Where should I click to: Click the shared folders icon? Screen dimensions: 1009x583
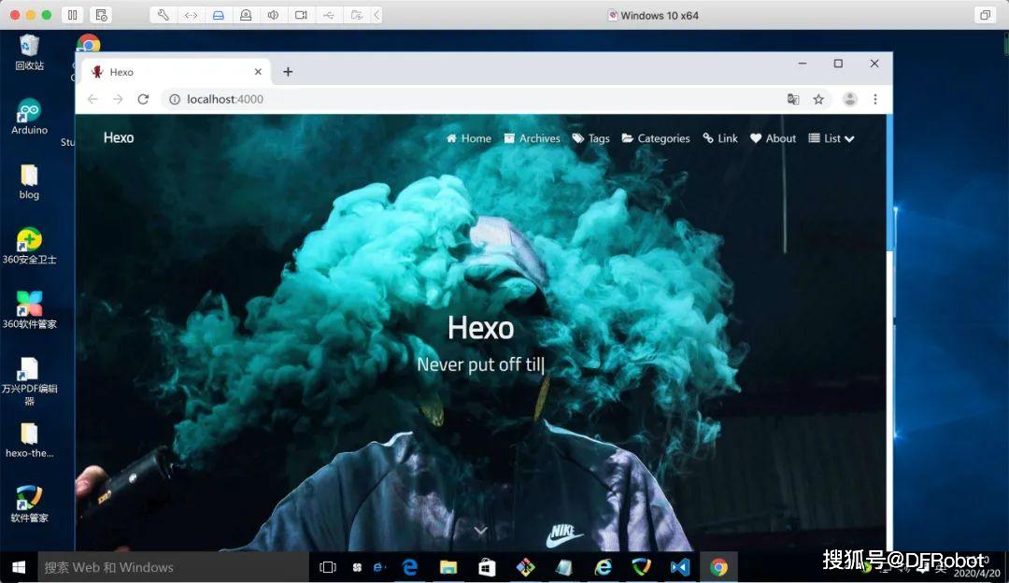pyautogui.click(x=356, y=15)
